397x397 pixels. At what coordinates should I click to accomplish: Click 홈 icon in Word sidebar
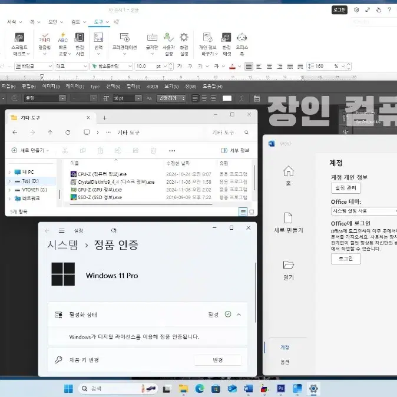click(x=289, y=176)
